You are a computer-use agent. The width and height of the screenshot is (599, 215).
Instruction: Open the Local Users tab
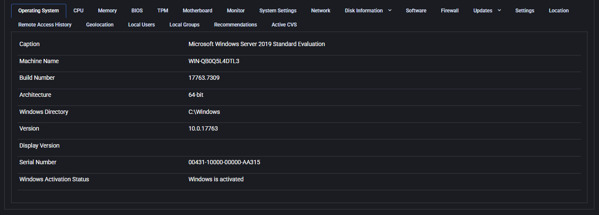pos(142,25)
